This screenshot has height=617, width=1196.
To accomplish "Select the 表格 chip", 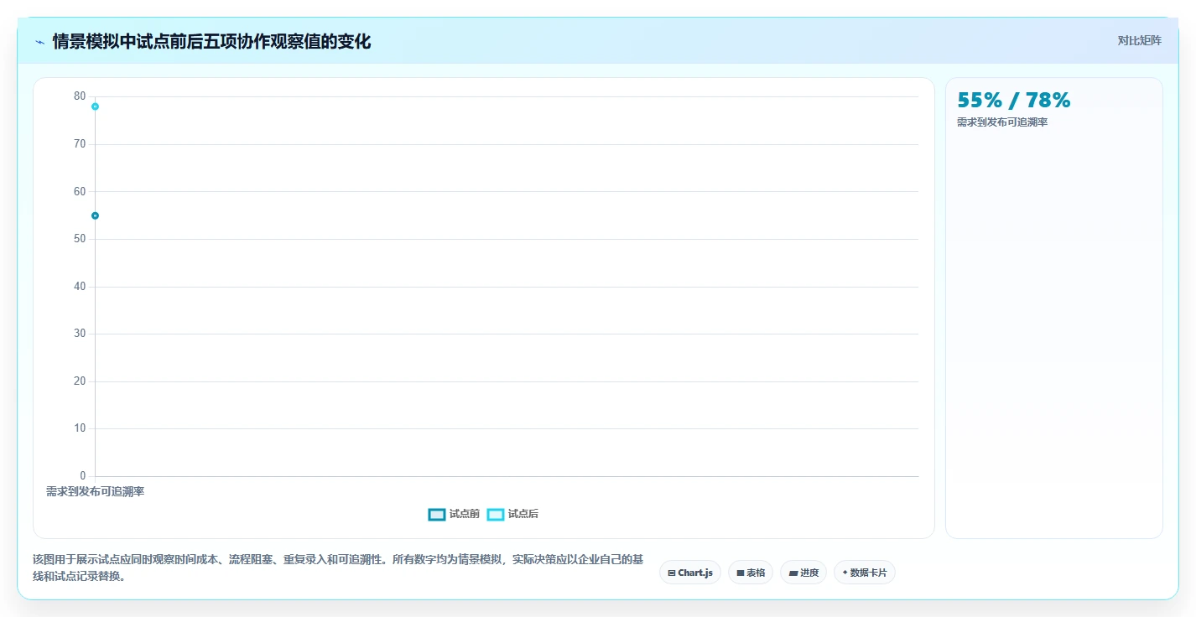I will point(751,573).
